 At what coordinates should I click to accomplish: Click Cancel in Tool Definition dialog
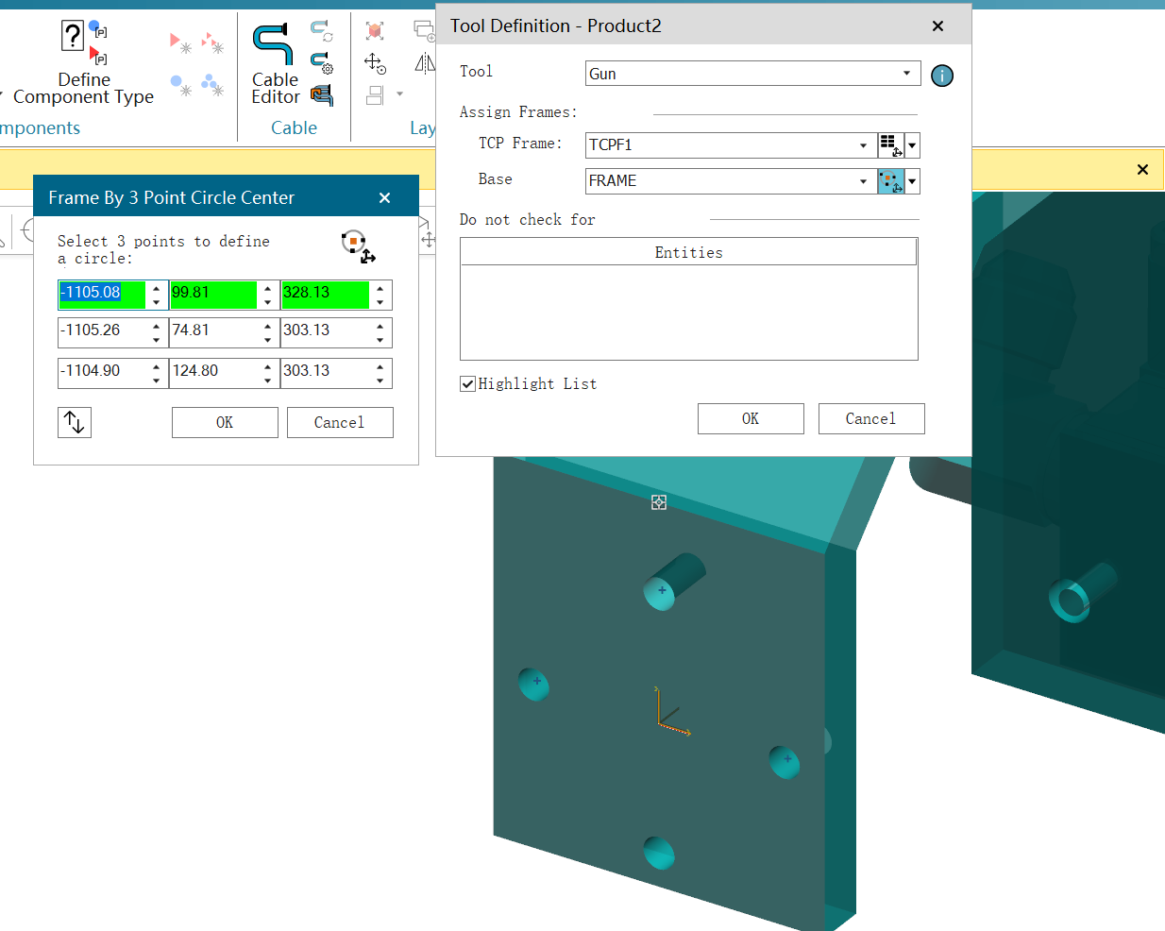pos(871,419)
